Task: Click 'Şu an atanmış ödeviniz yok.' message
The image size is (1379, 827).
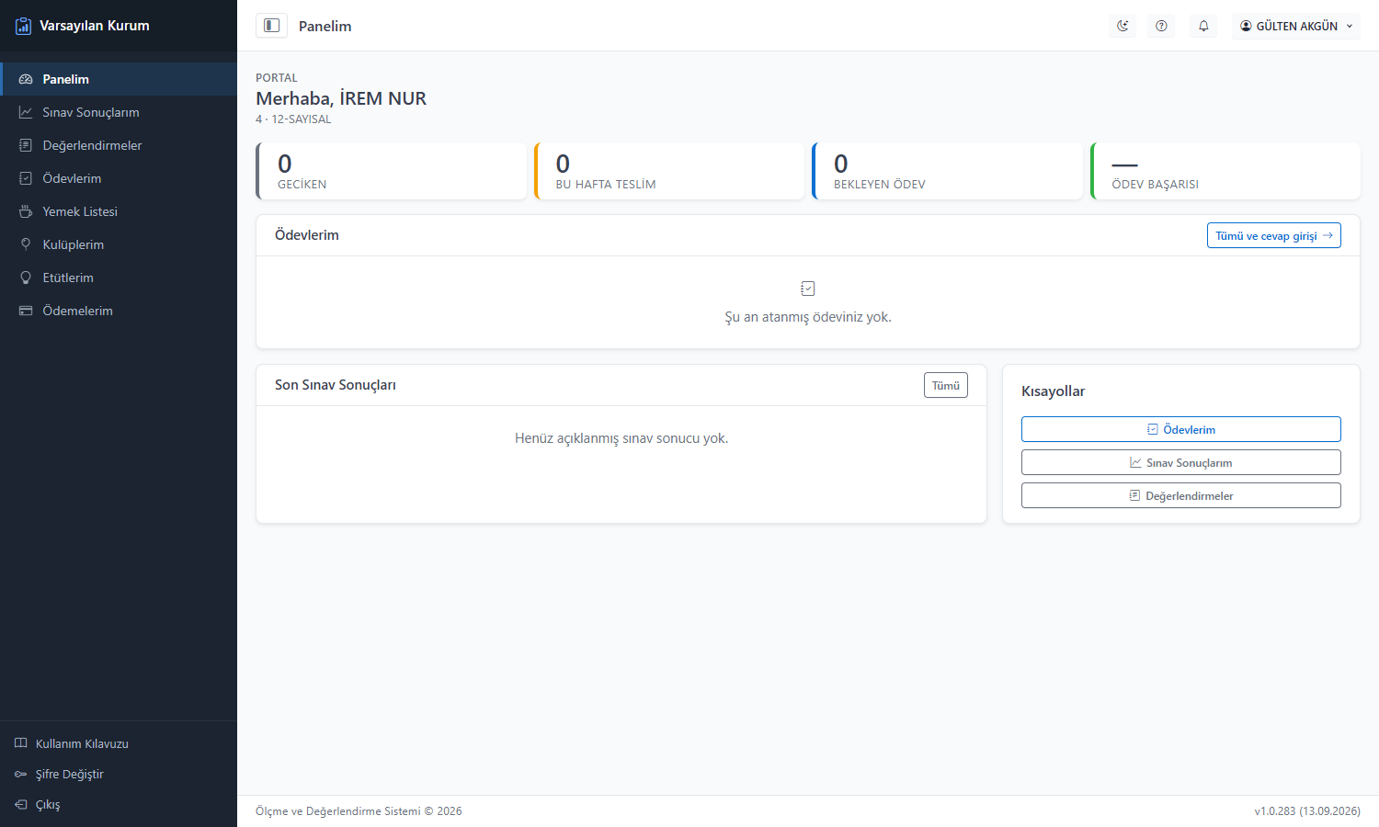Action: click(808, 317)
